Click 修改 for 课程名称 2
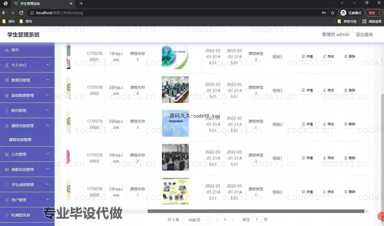This screenshot has height=226, width=384. [329, 158]
